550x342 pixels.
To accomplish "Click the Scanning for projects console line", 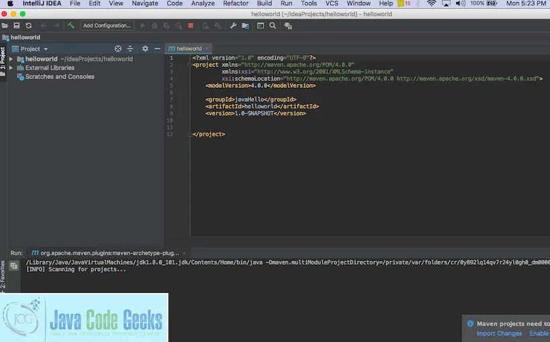I will tap(76, 270).
